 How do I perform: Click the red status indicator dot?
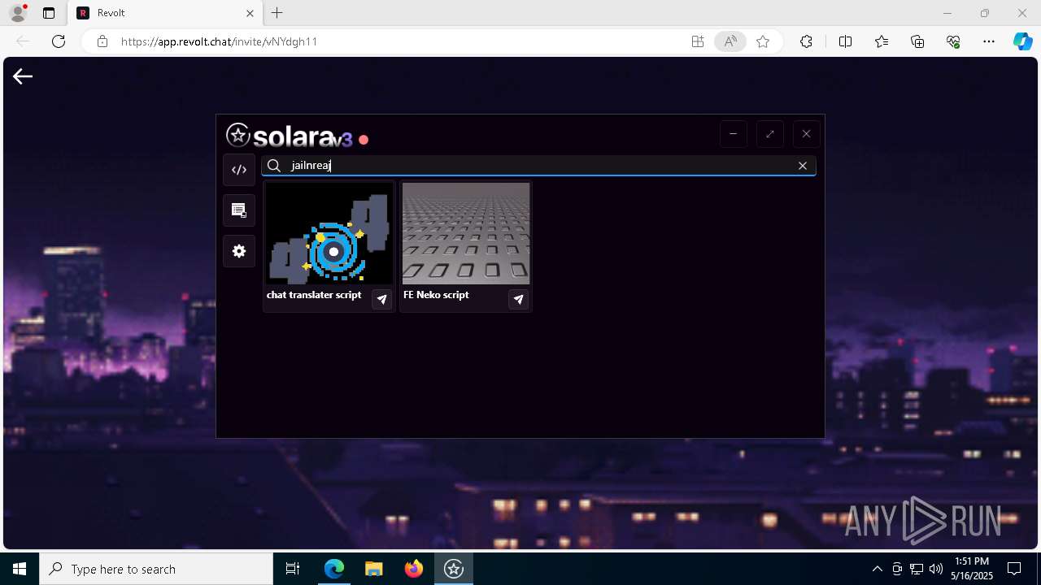tap(364, 140)
